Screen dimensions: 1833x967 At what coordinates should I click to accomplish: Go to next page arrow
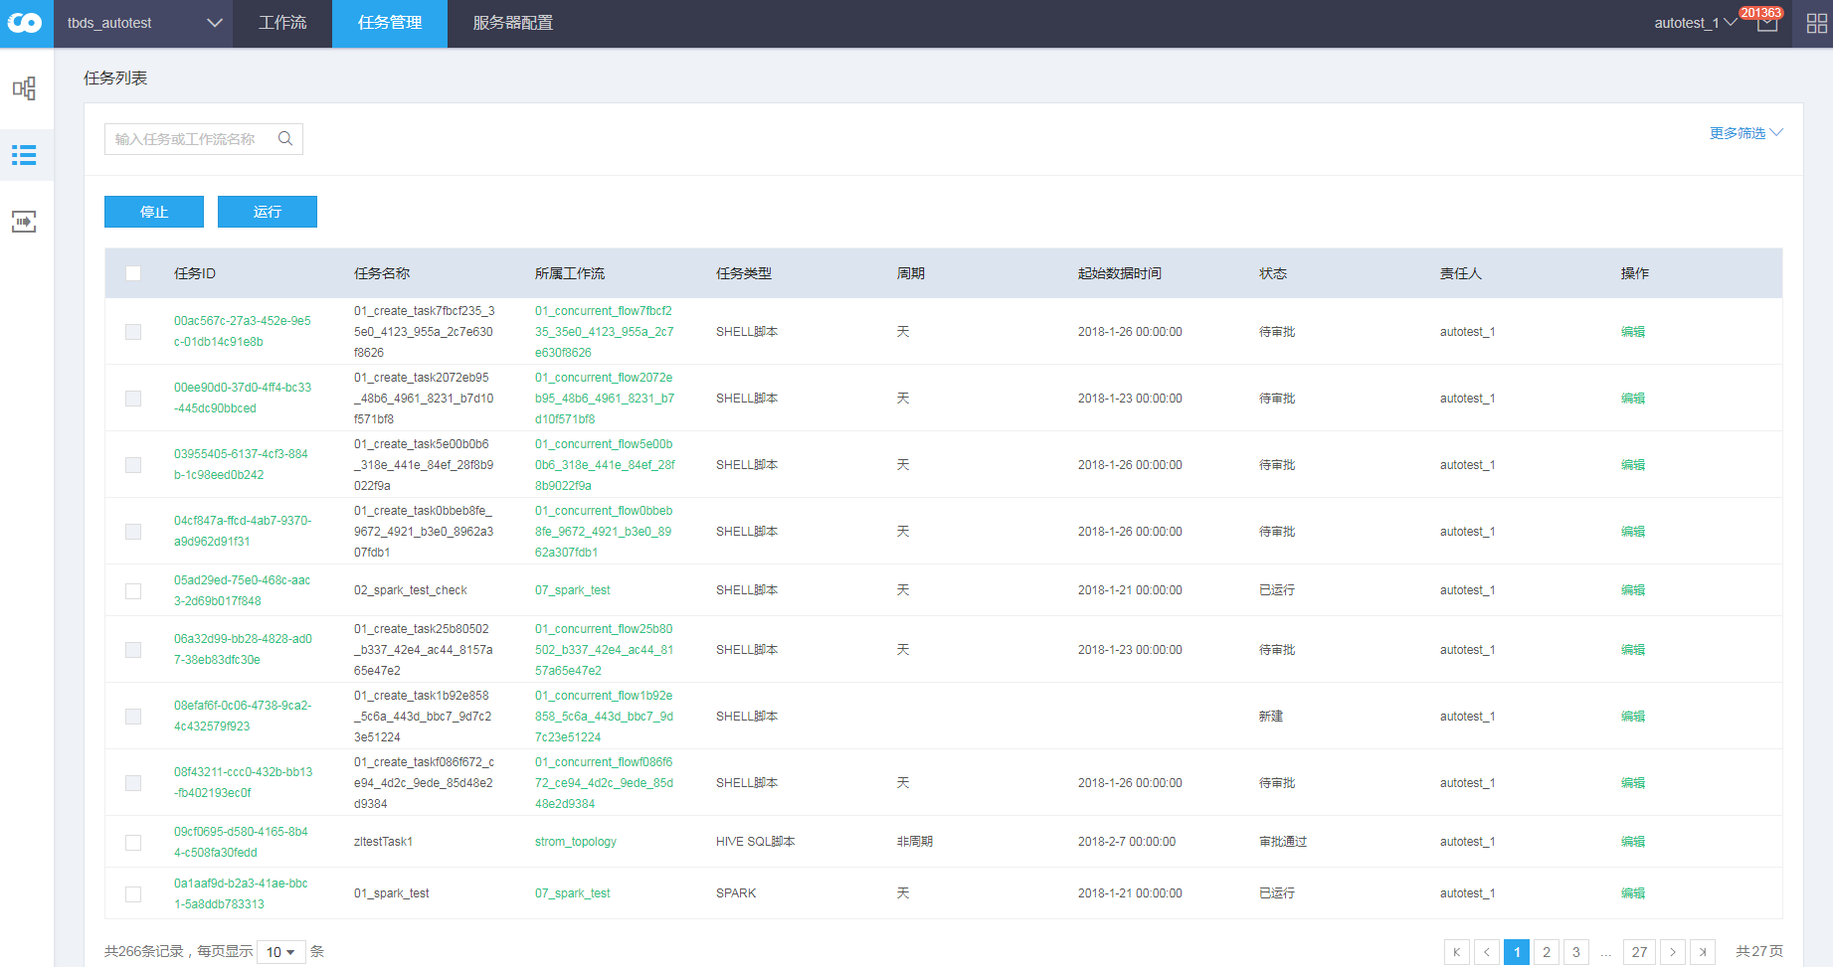pyautogui.click(x=1673, y=952)
